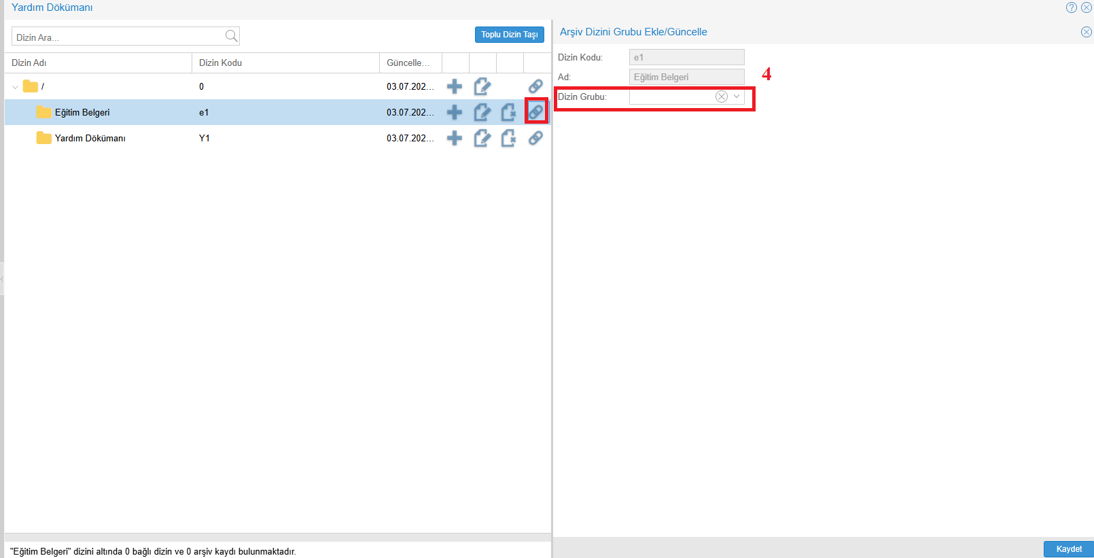Click the search magnifier in Dizin Ara
Image resolution: width=1094 pixels, height=558 pixels.
coord(231,36)
